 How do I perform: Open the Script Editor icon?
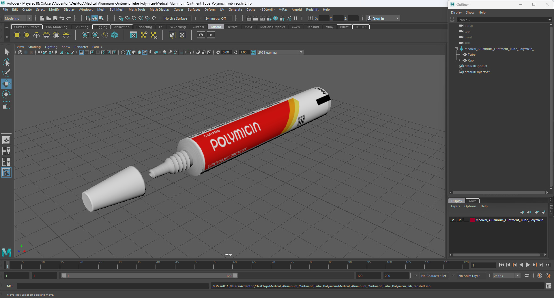coord(549,286)
